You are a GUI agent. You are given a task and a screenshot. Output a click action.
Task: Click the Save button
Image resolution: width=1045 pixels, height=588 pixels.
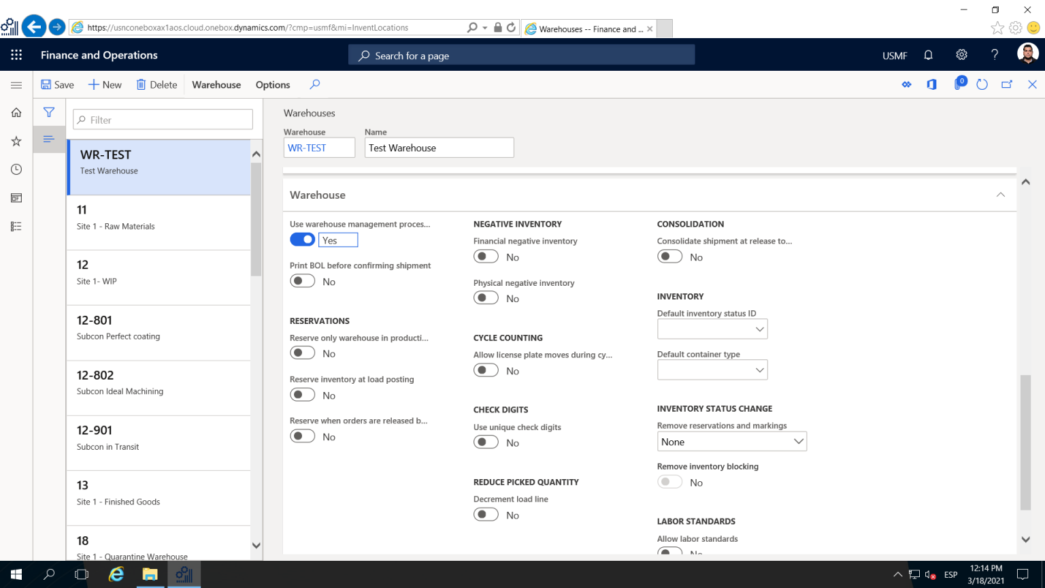click(x=57, y=84)
